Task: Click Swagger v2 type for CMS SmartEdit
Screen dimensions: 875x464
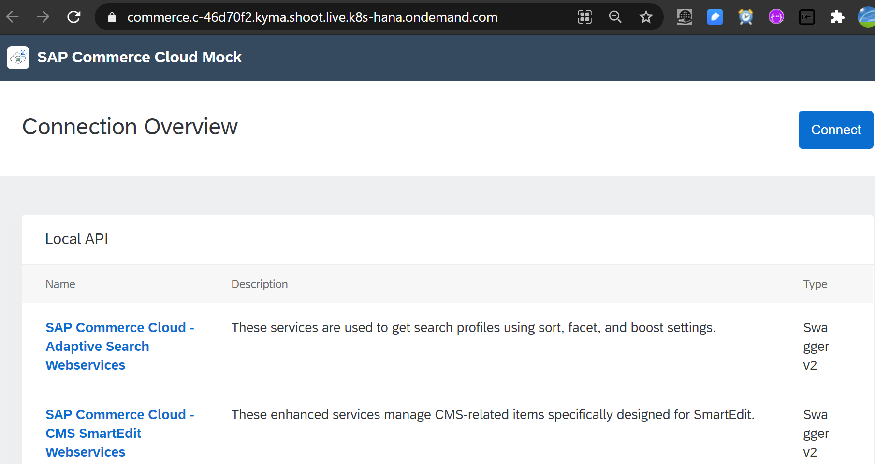Action: point(816,434)
